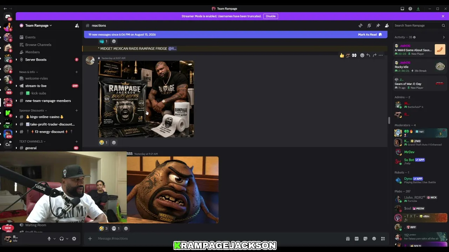The height and width of the screenshot is (252, 449).
Task: Open the gift icon in message bar
Action: pos(348,239)
